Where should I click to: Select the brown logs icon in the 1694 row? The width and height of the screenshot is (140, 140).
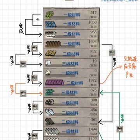click(x=53, y=44)
